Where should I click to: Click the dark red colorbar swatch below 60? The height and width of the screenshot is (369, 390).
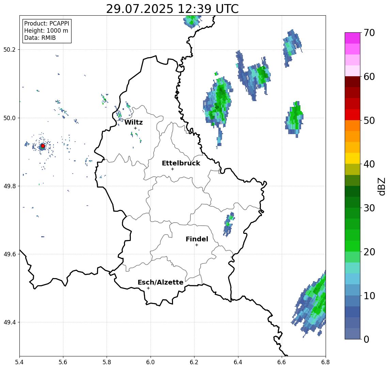pyautogui.click(x=353, y=82)
